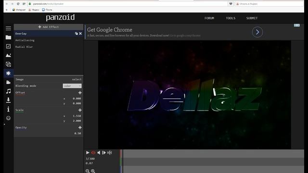Step back one frame
308x173 pixels.
99,153
